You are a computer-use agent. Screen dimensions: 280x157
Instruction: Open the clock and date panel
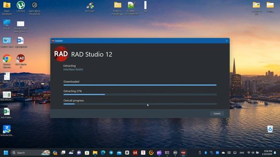[267, 153]
